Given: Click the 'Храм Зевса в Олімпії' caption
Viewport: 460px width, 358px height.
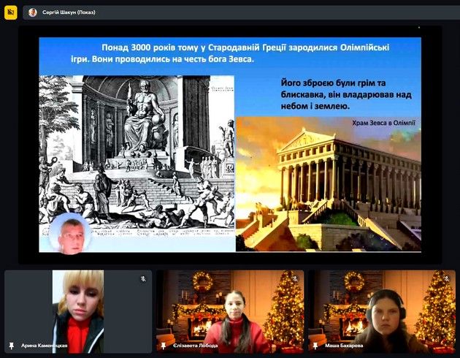Looking at the screenshot, I should pos(383,123).
